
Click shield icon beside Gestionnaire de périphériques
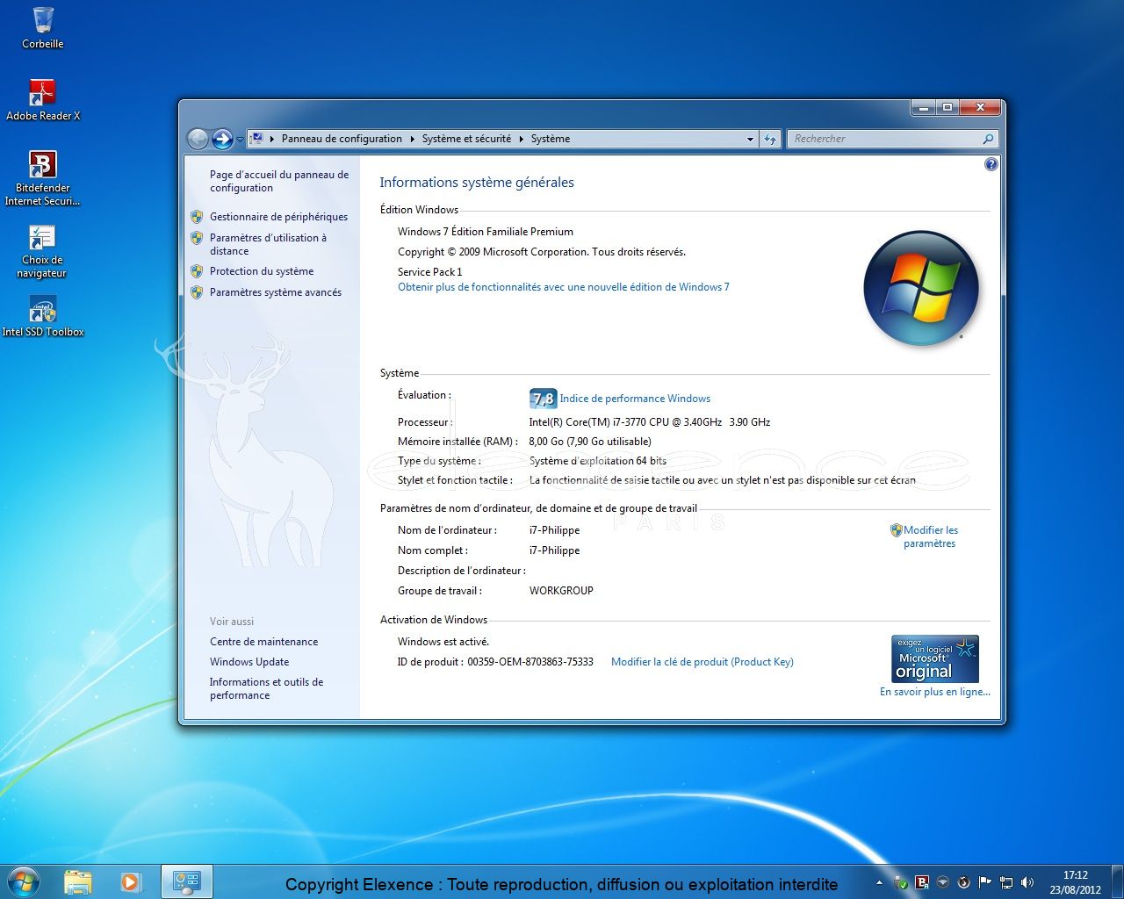coord(197,217)
